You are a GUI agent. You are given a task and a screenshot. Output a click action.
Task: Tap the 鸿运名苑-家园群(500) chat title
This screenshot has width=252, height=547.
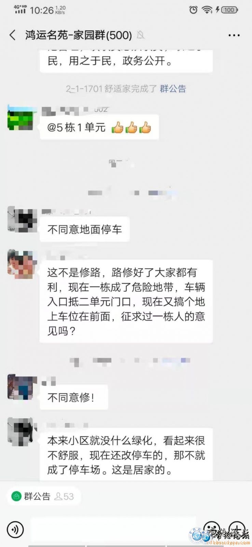[x=79, y=35]
